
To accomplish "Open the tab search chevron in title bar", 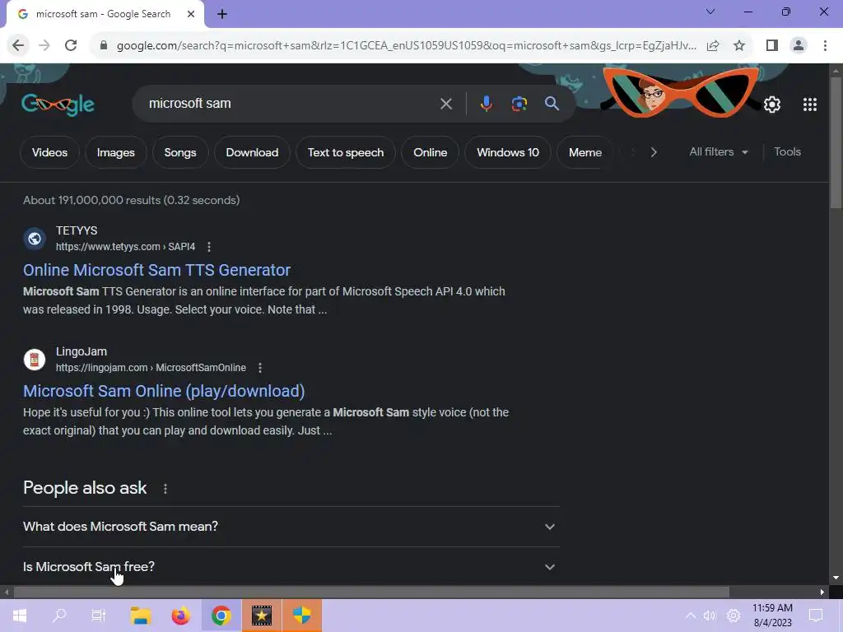I will click(x=710, y=12).
